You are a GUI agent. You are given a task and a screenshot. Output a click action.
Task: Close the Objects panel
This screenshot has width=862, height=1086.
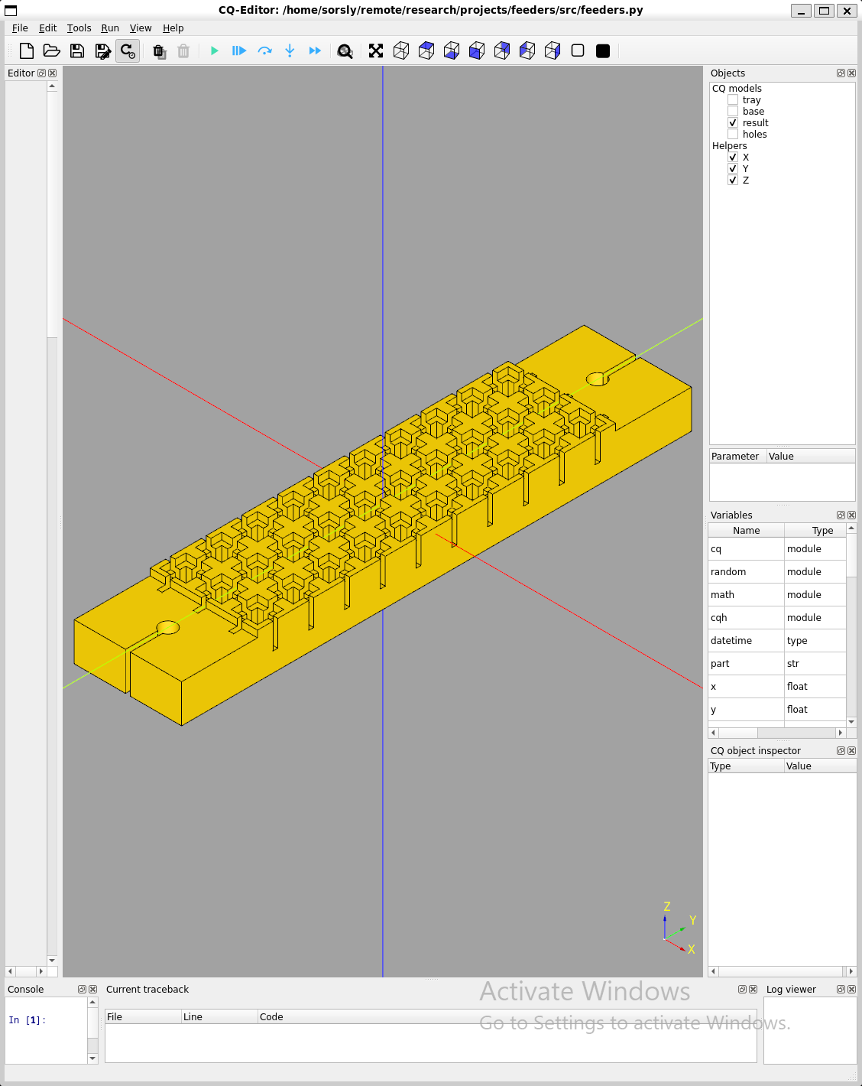coord(851,73)
